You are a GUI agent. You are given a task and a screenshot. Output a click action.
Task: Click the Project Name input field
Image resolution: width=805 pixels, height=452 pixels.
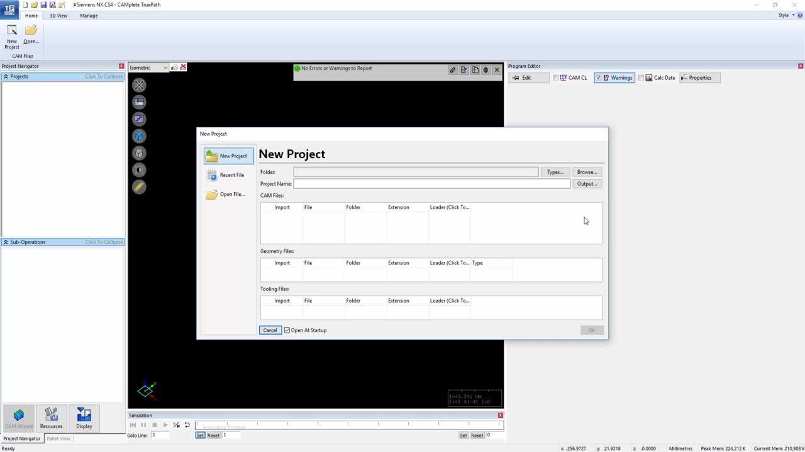click(431, 184)
